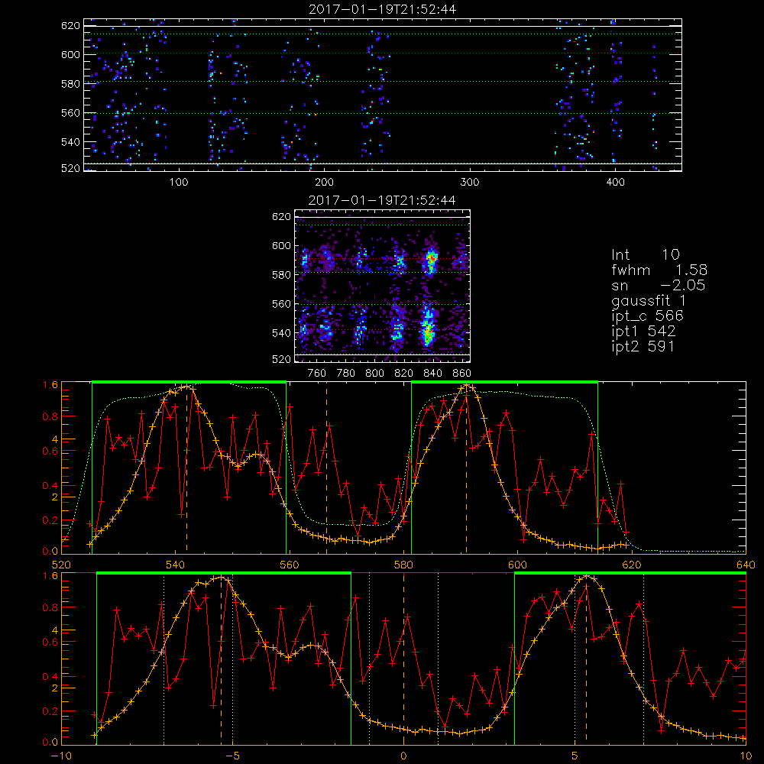Click the '760' tick label under small image

[317, 374]
